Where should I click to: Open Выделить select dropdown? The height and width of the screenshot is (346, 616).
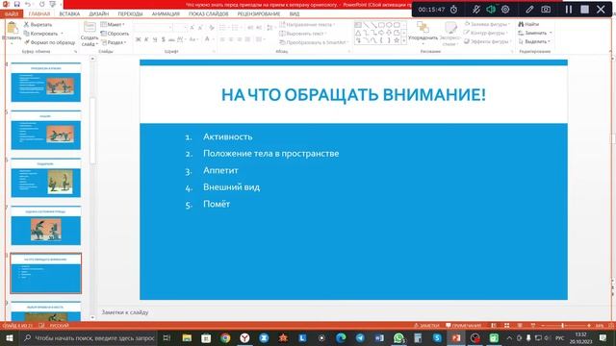click(x=534, y=41)
